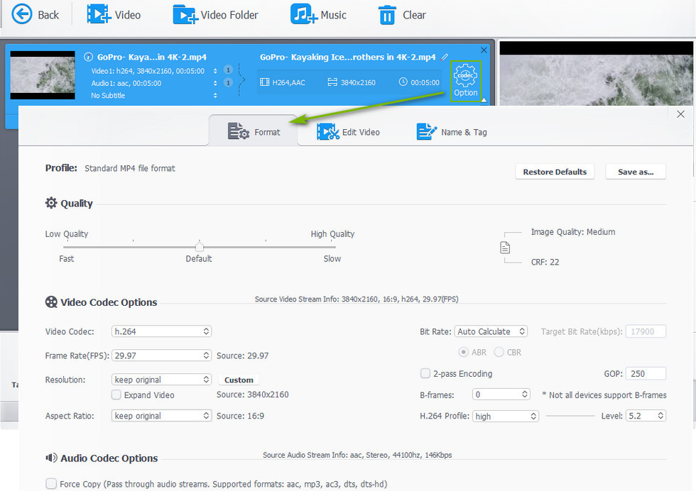This screenshot has height=491, width=696.
Task: Select the GoPro video thumbnail
Action: 43,75
